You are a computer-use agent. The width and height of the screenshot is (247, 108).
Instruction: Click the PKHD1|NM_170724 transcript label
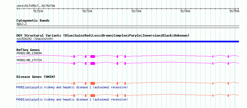tap(29, 60)
